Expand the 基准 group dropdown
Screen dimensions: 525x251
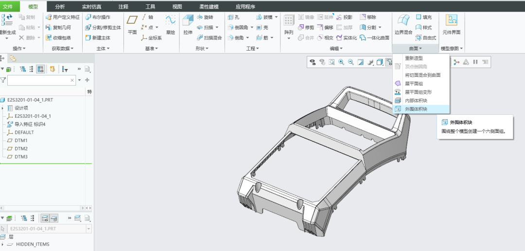[x=152, y=49]
